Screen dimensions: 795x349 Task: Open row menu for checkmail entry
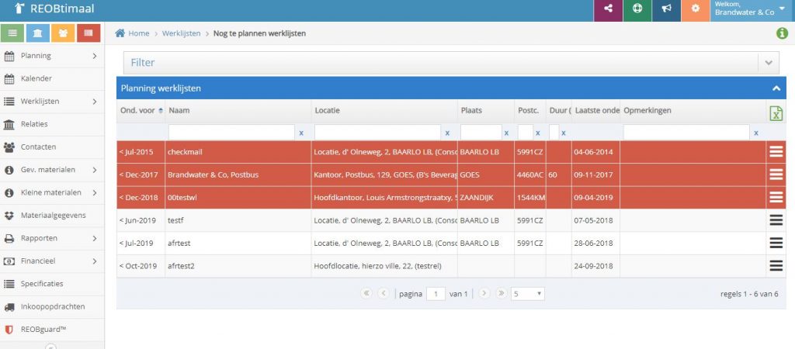(x=776, y=152)
